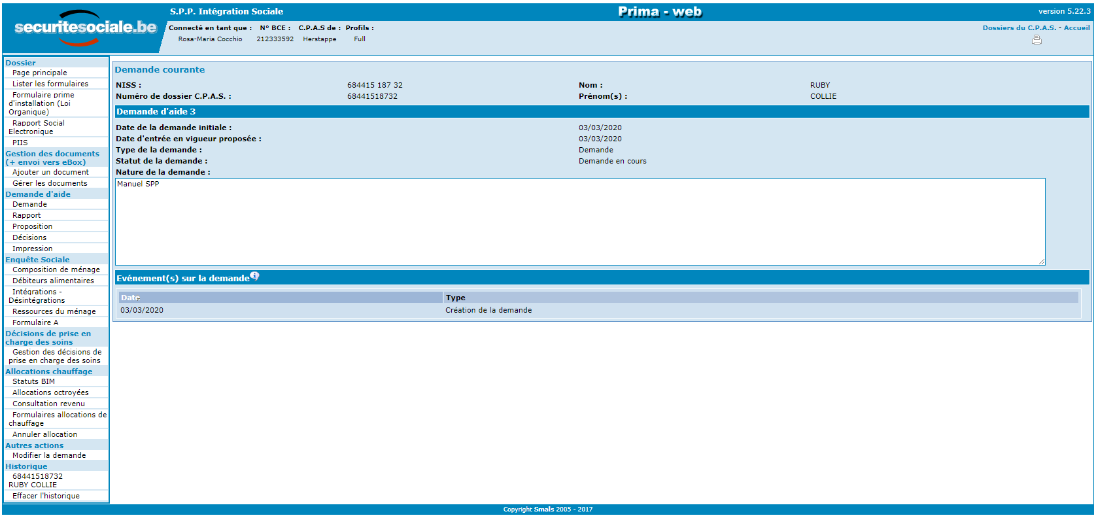Open Ressources du ménage

(x=54, y=311)
